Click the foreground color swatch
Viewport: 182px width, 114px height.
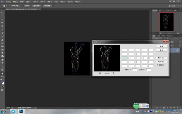2,82
